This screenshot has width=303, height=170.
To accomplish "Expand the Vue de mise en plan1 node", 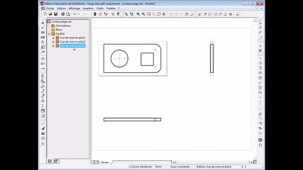I will tap(53, 38).
